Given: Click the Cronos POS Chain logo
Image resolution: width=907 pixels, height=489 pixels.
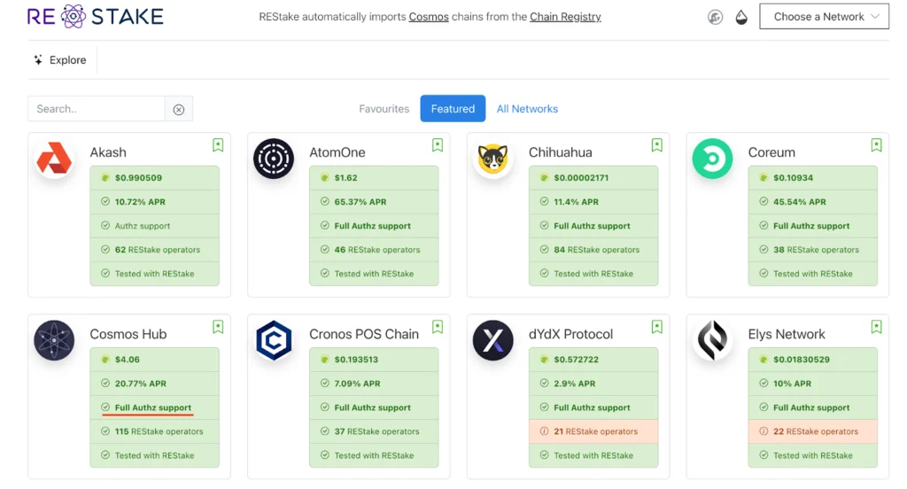Looking at the screenshot, I should pos(274,341).
